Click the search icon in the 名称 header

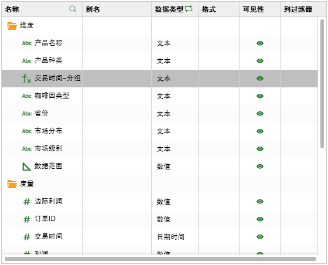click(x=73, y=9)
